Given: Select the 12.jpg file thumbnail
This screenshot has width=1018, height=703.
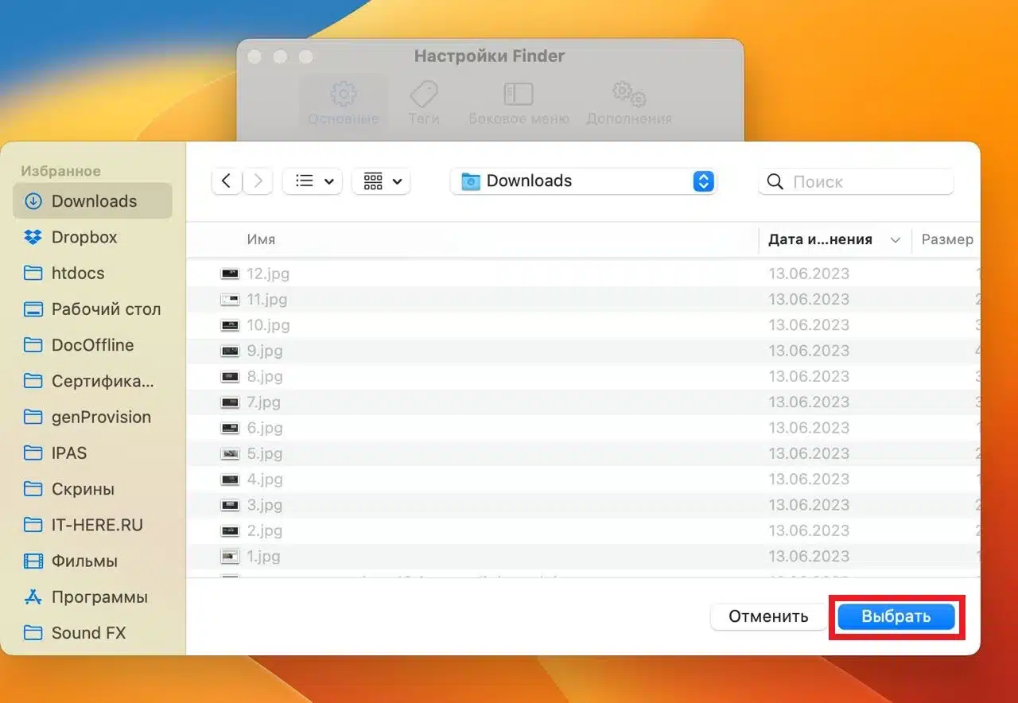Looking at the screenshot, I should pyautogui.click(x=230, y=274).
